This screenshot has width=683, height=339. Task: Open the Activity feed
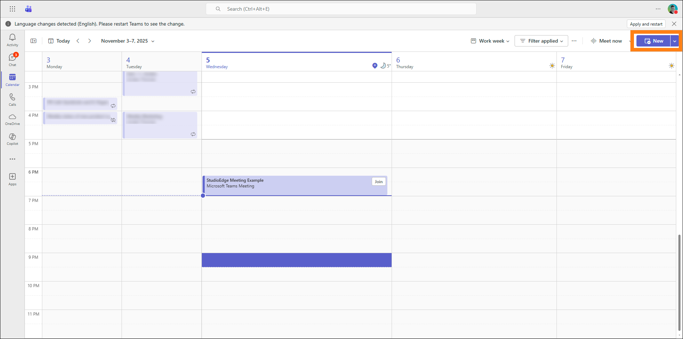(12, 40)
